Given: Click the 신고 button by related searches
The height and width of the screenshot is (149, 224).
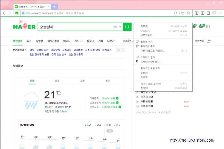Looking at the screenshot, I should (x=118, y=50).
